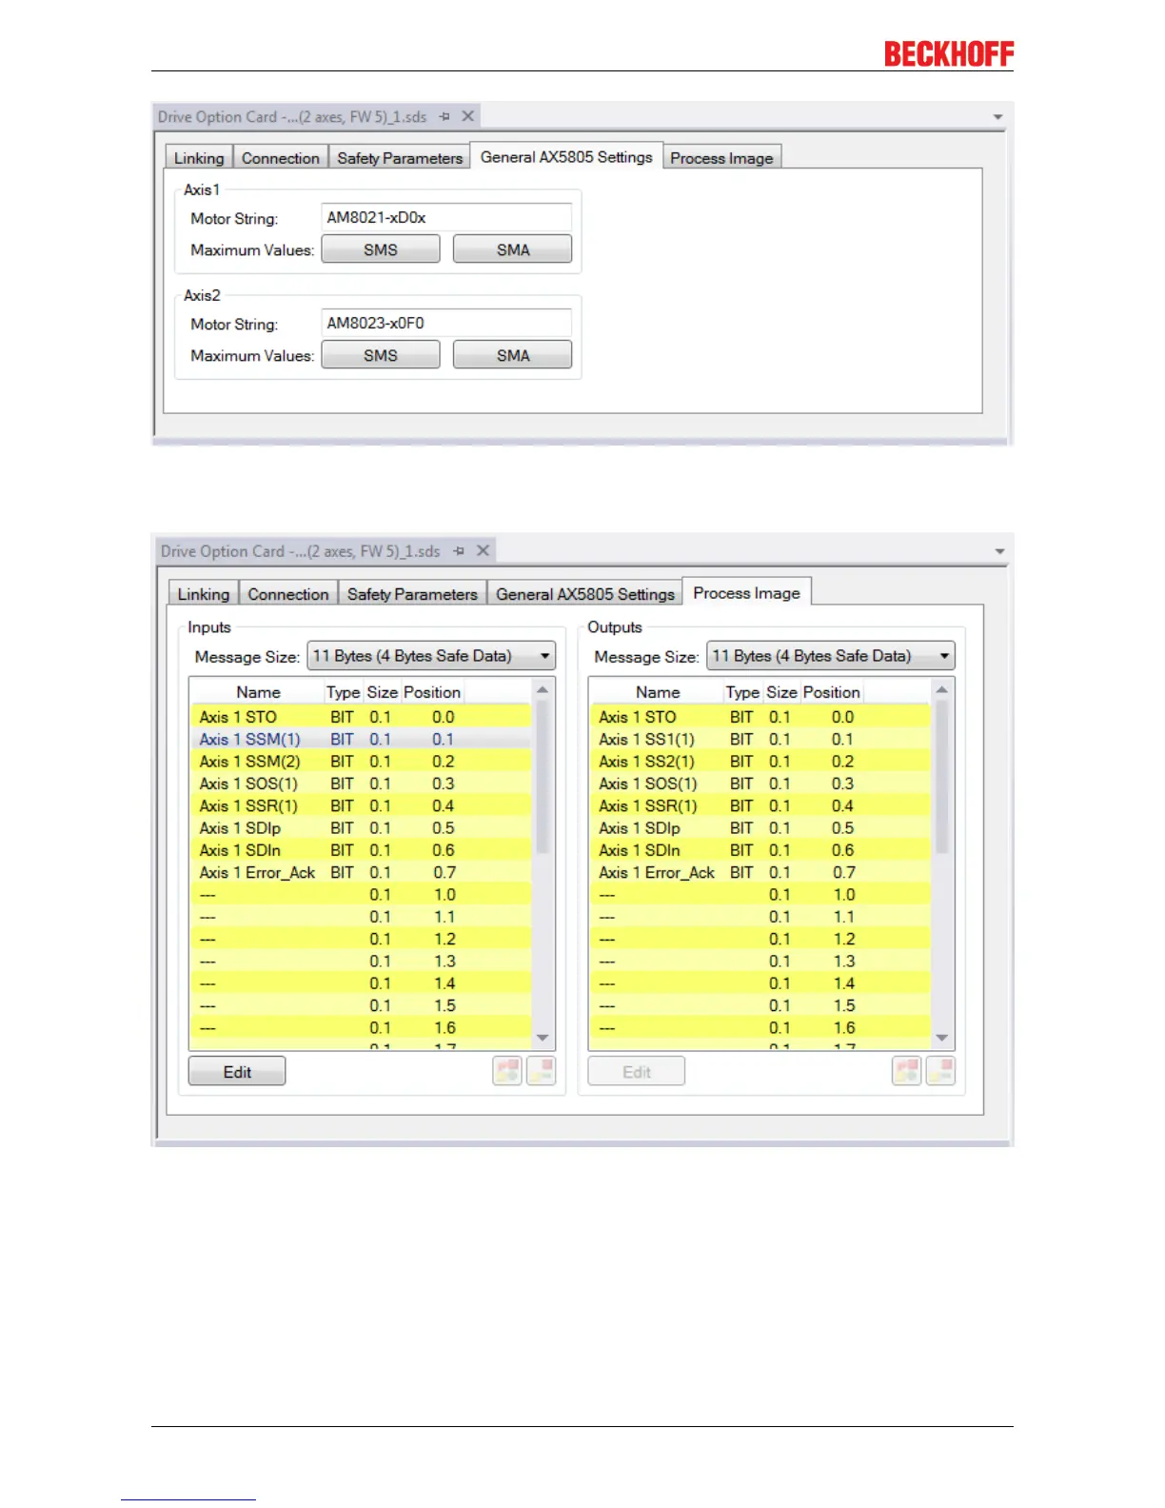
Task: Select Axis 1 SDIn row in Outputs
Action: coord(760,850)
